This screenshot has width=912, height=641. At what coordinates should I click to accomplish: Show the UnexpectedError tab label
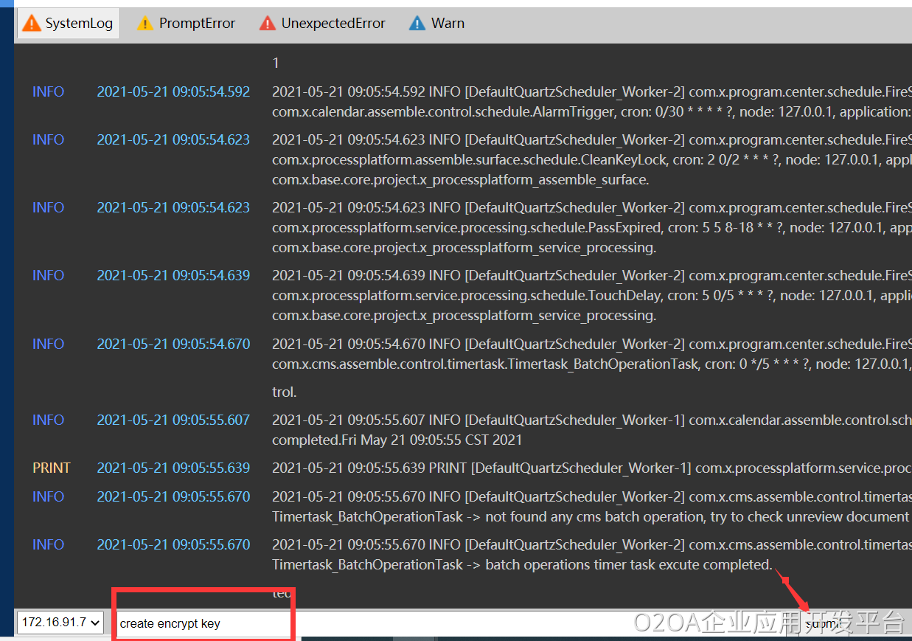click(x=333, y=24)
